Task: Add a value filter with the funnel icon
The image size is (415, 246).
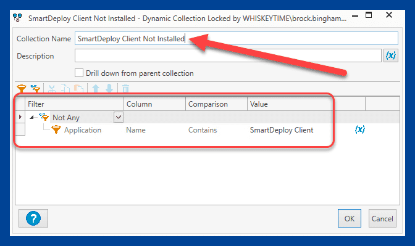Action: pyautogui.click(x=22, y=88)
